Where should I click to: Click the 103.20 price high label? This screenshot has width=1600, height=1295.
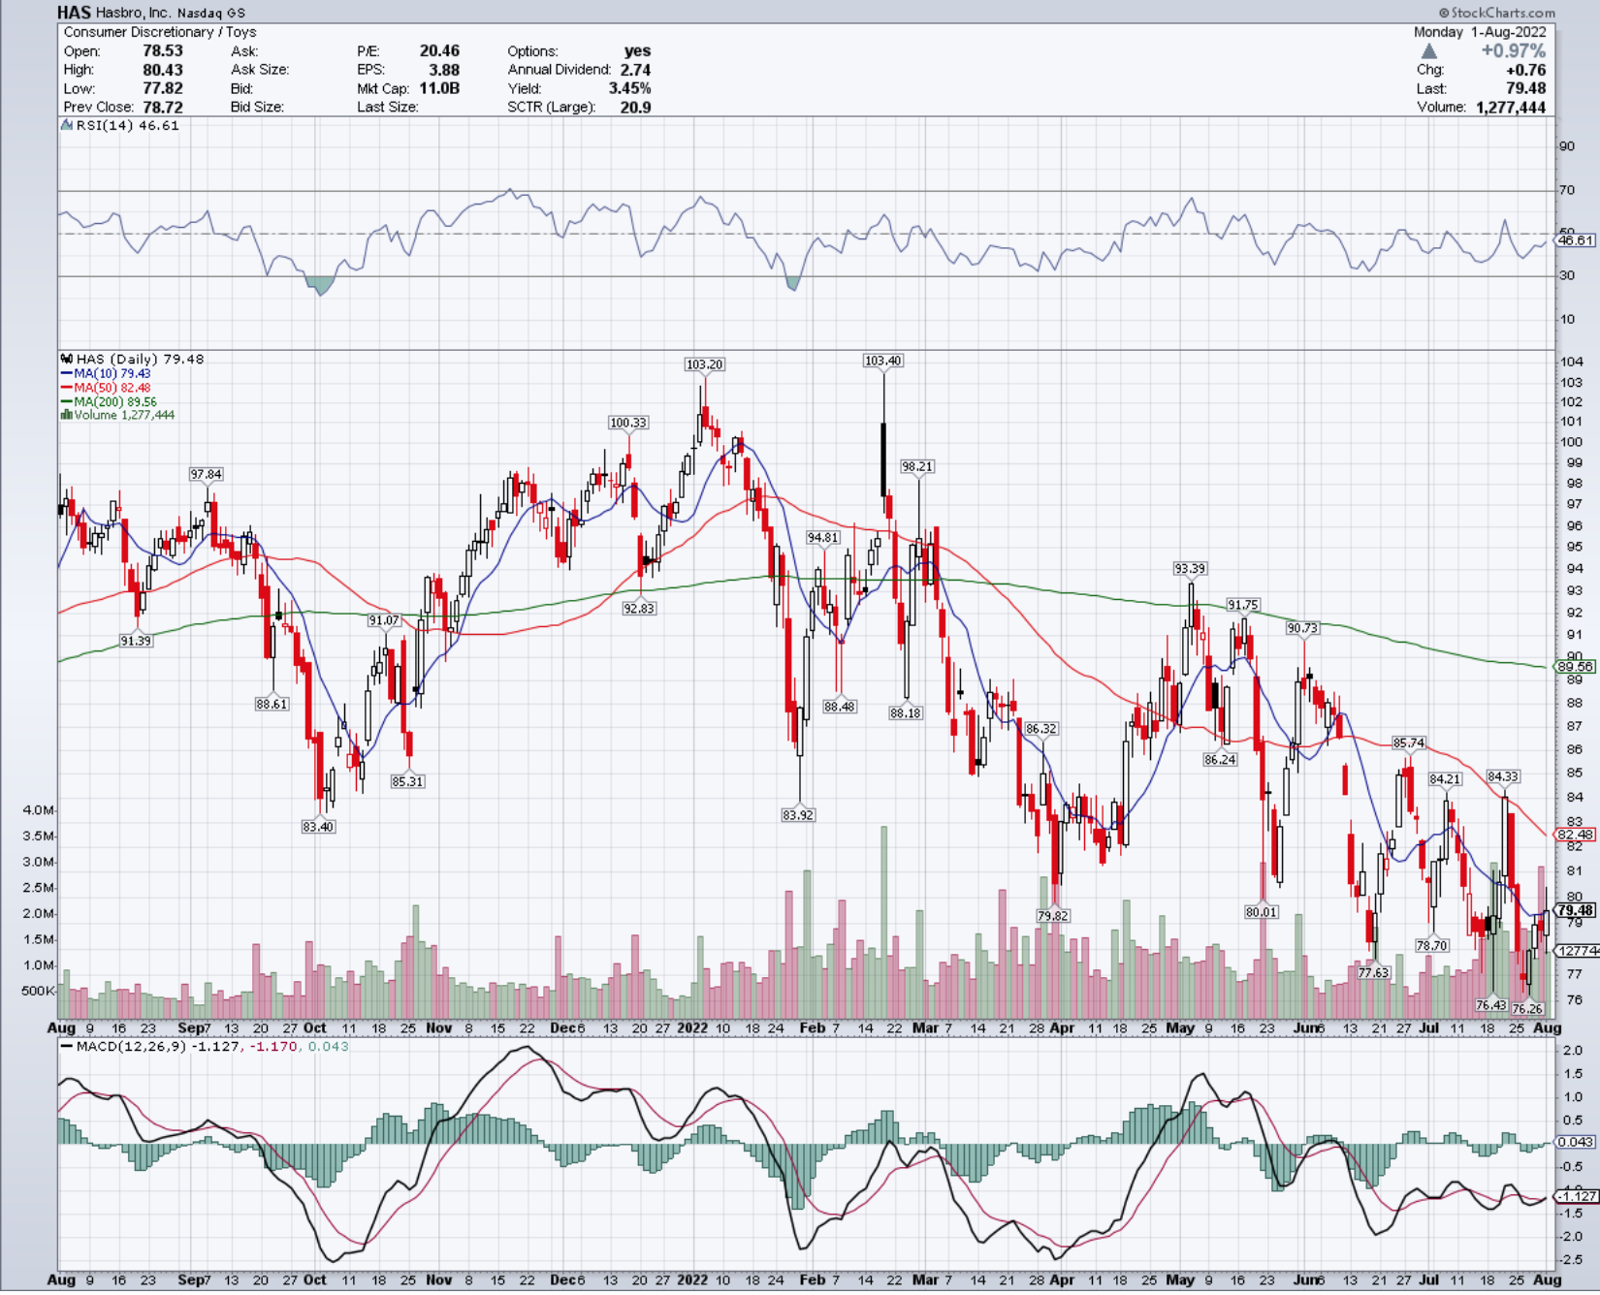point(704,364)
